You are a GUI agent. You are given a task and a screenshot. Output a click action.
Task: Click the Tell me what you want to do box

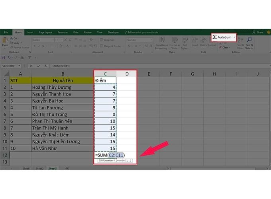[141, 32]
